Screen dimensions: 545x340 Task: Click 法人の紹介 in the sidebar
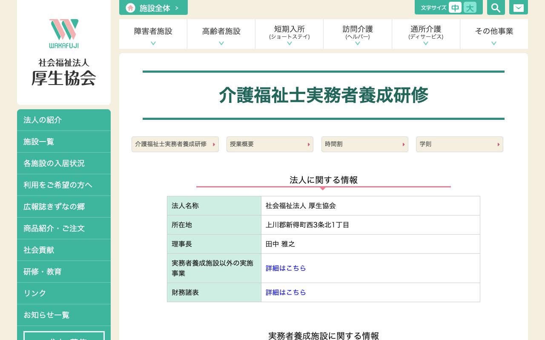coord(43,120)
